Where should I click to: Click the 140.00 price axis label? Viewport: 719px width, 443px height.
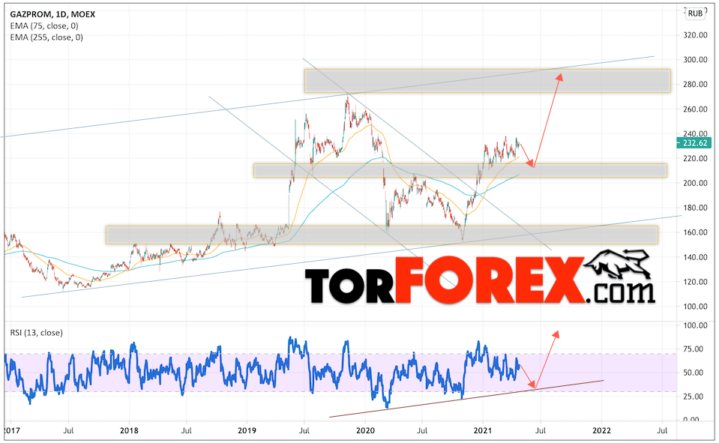click(x=695, y=257)
